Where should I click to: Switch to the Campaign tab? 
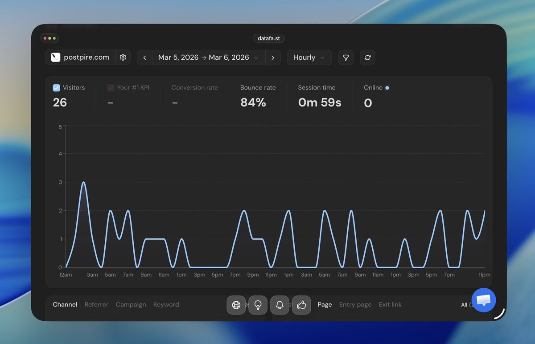[131, 305]
